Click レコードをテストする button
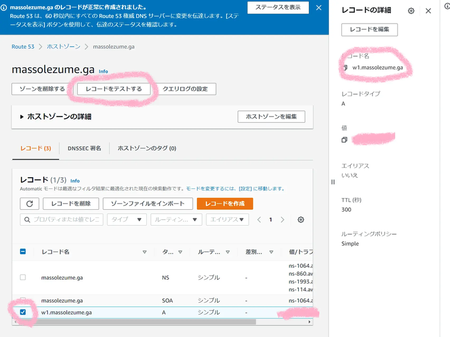Screen dimensions: 450x337 tap(114, 89)
